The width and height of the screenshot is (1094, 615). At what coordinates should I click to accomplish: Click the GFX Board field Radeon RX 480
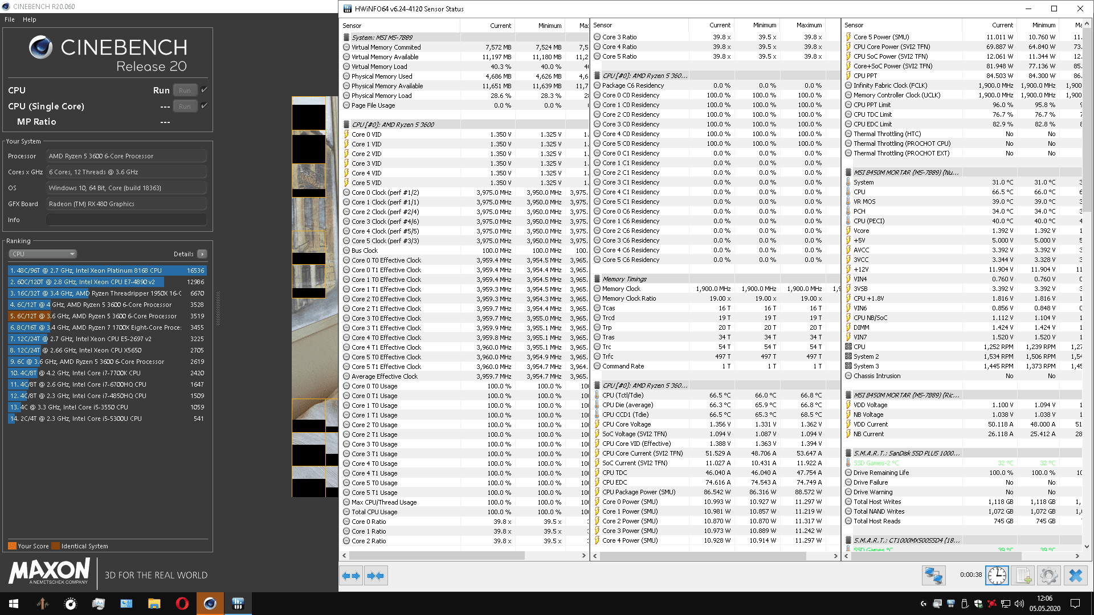pyautogui.click(x=126, y=204)
